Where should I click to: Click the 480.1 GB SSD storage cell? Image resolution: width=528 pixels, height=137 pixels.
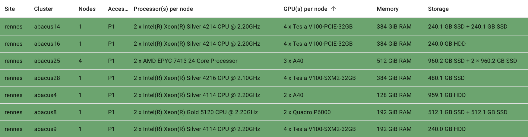click(446, 78)
